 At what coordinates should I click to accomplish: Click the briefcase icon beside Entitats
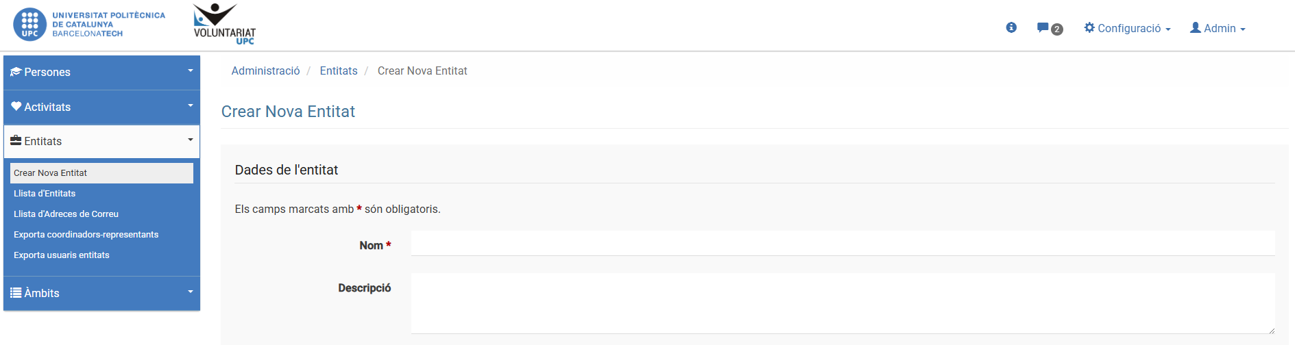(16, 140)
